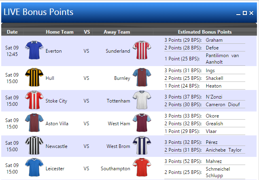The image size is (259, 180).
Task: Minimize the LIVE Bonus Points panel
Action: [x=238, y=13]
